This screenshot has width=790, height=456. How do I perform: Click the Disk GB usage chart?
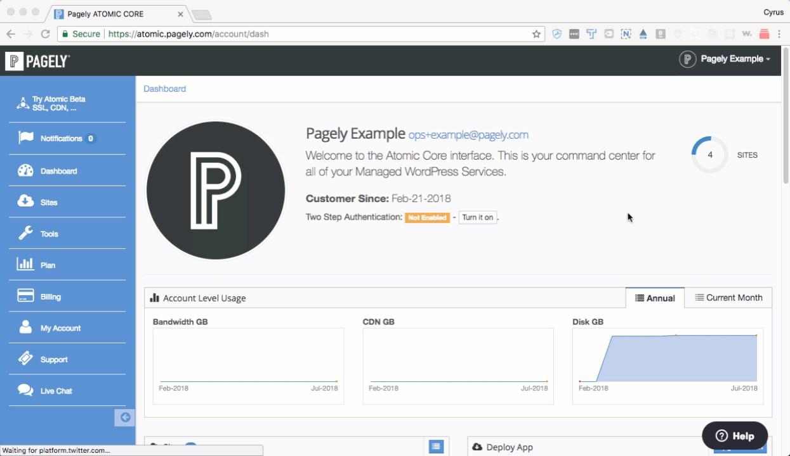[x=668, y=366]
